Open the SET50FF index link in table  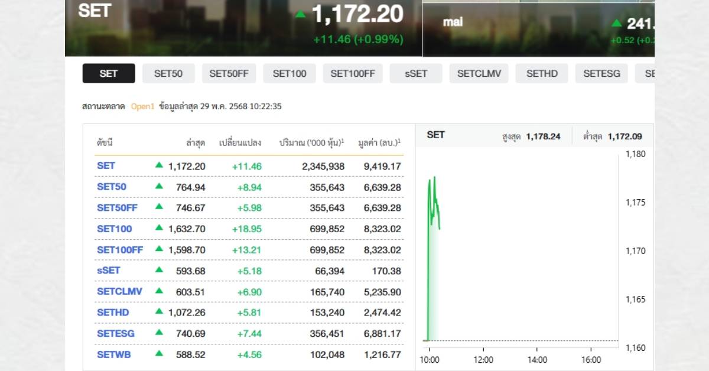tap(117, 208)
